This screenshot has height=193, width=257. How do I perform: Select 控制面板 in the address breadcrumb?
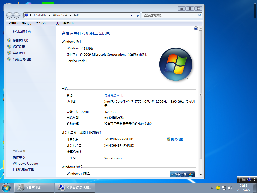(x=40, y=15)
